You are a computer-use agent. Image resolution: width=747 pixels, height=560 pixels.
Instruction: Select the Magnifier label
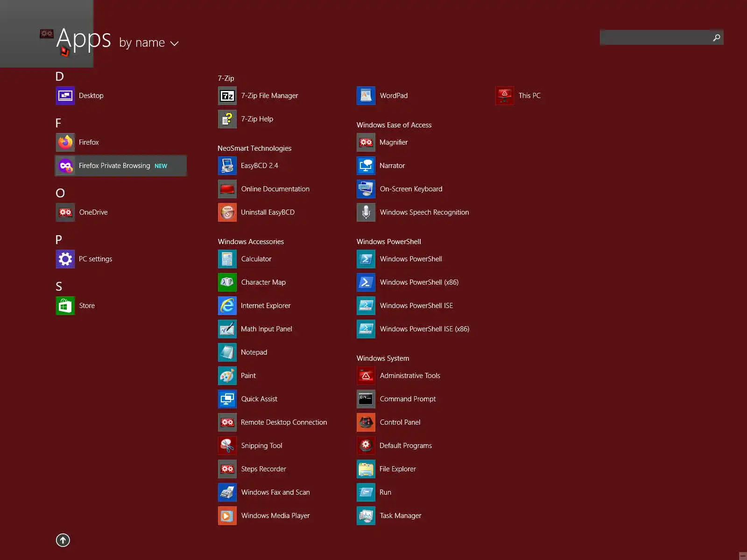click(x=394, y=142)
